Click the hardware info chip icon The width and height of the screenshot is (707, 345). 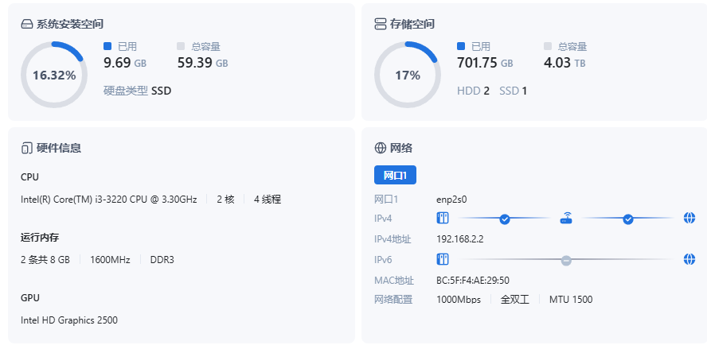click(x=26, y=148)
